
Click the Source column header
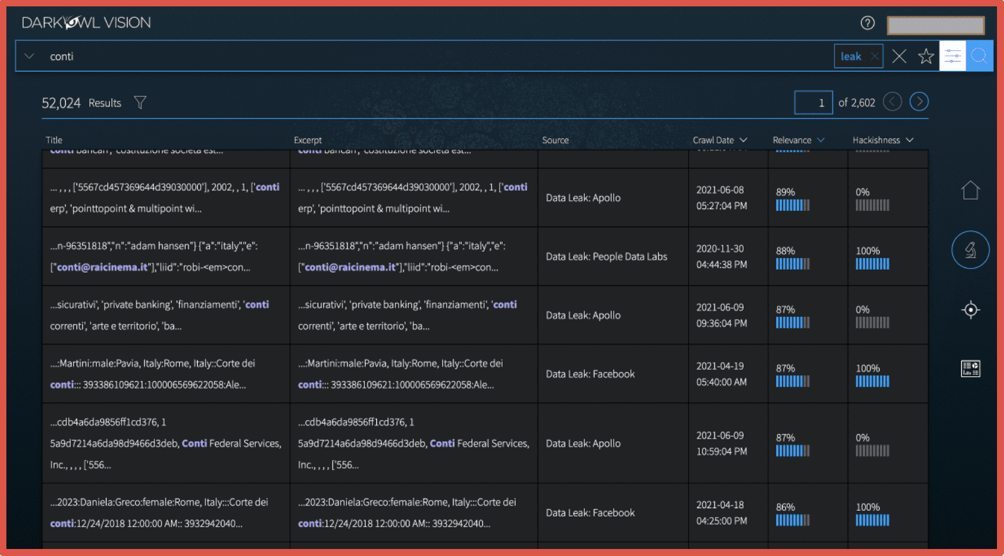point(556,140)
